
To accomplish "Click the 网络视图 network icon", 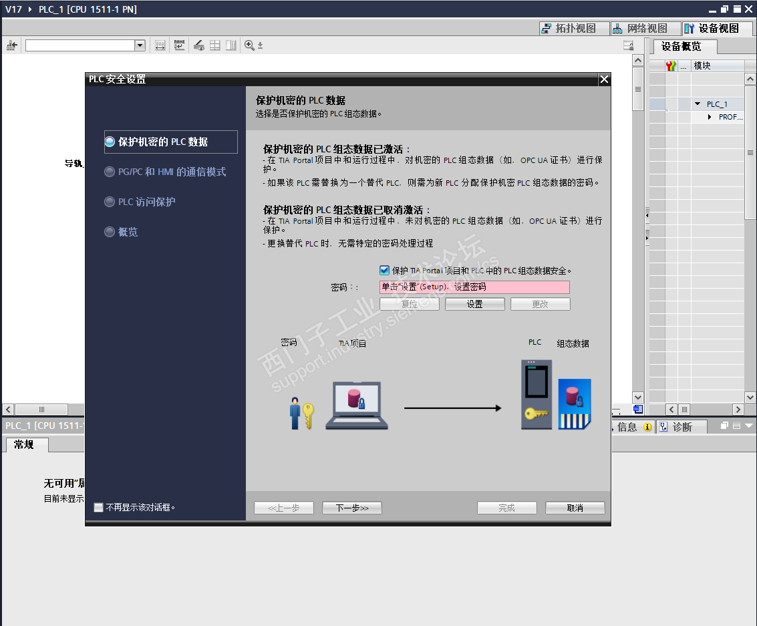I will click(617, 29).
